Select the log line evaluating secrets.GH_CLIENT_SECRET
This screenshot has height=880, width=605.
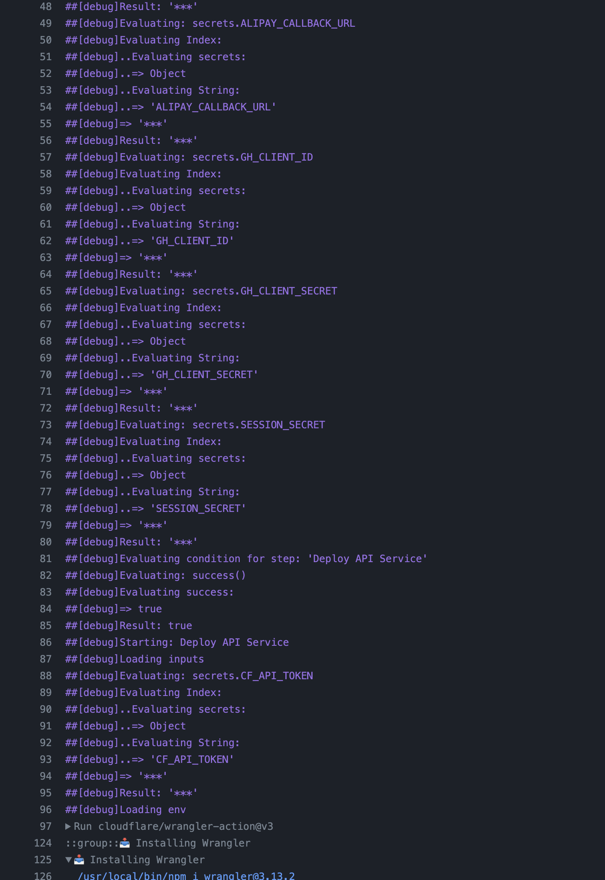click(201, 291)
